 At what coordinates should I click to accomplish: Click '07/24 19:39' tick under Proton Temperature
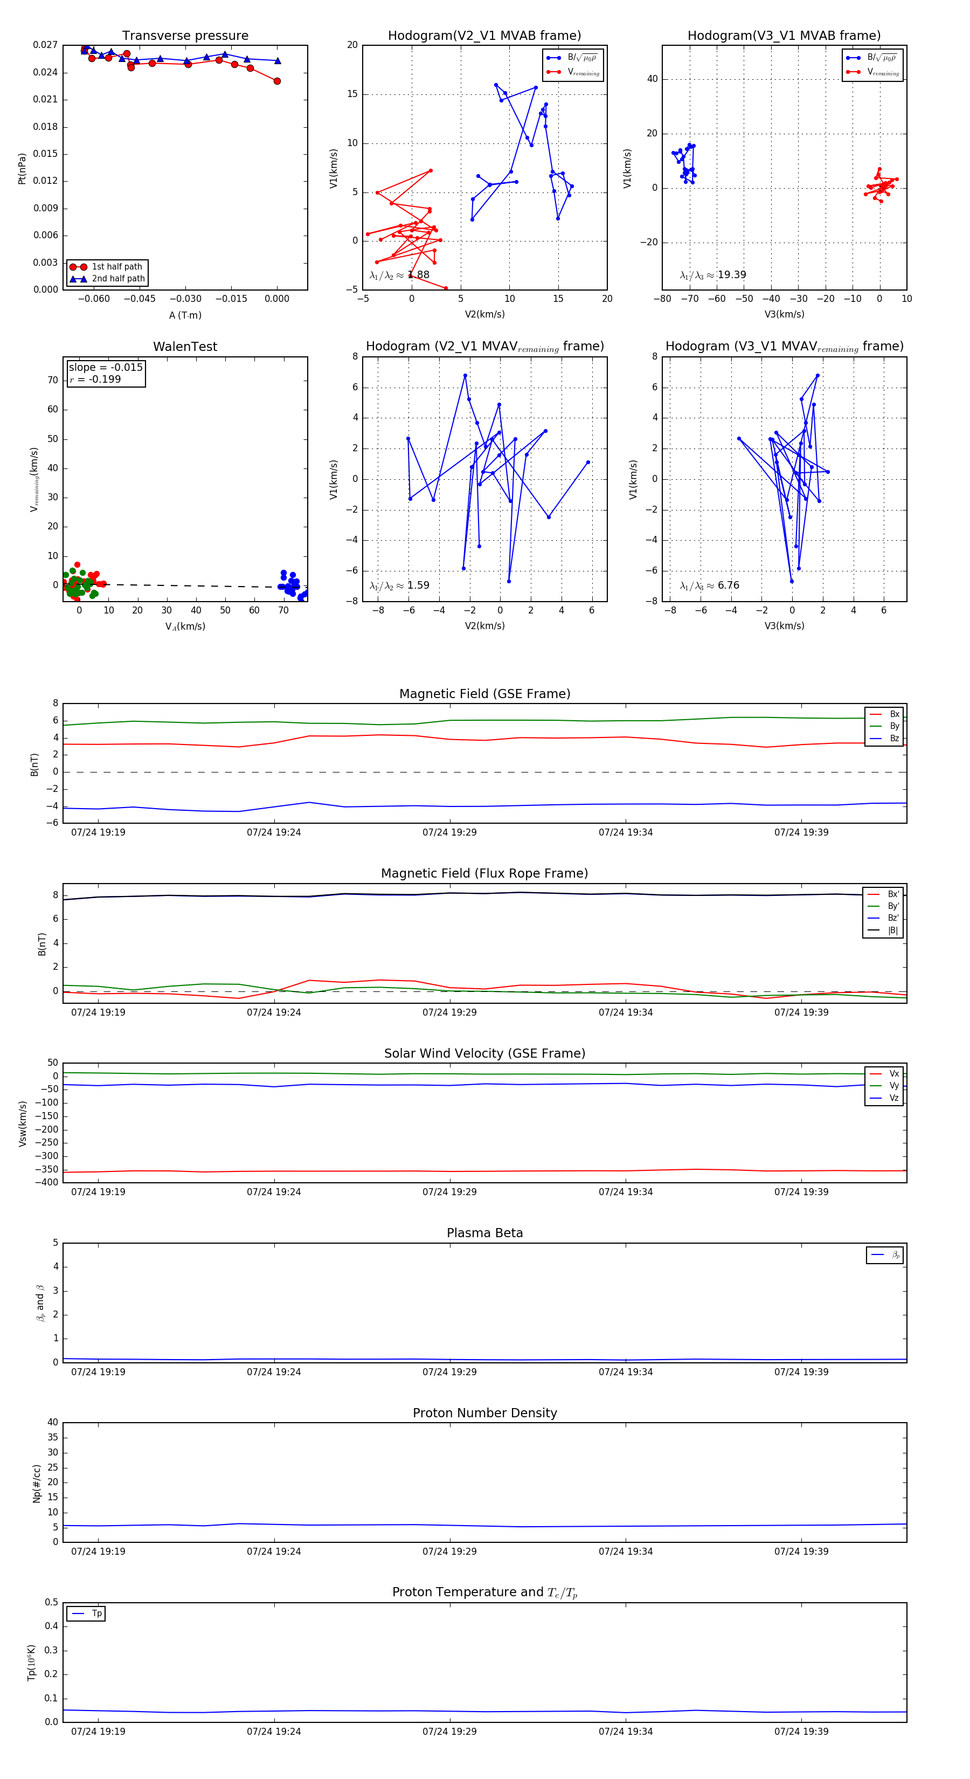click(801, 1732)
